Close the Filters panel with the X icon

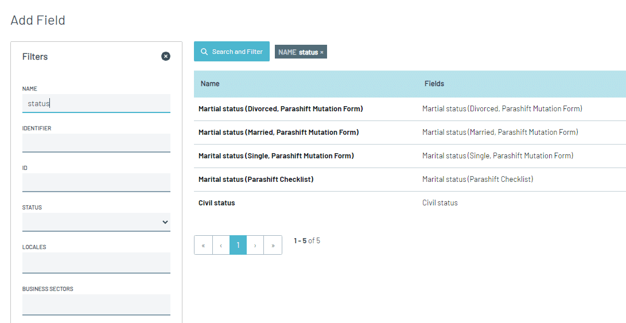(x=166, y=56)
